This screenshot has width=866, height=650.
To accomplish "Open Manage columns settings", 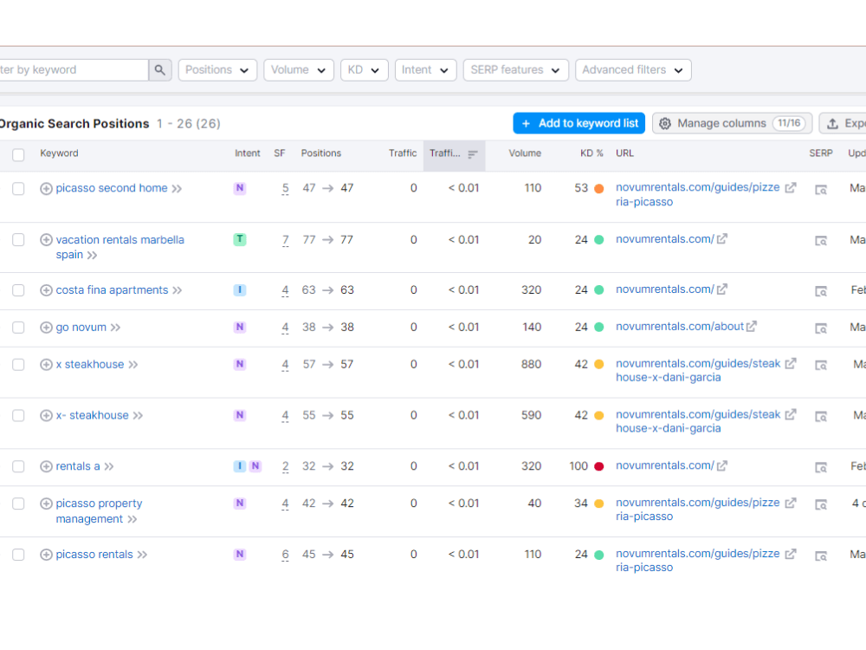I will click(732, 123).
